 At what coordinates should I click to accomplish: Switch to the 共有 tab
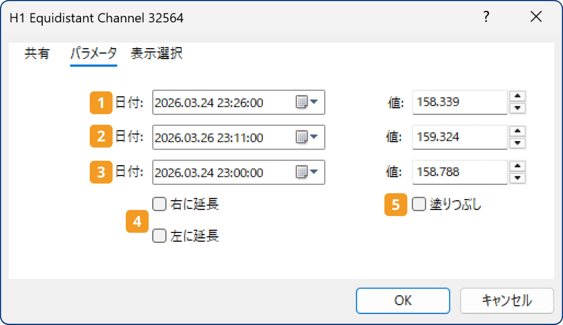point(37,54)
